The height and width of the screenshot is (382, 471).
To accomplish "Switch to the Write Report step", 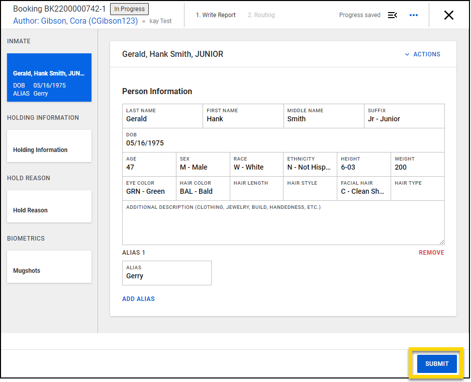I will [x=216, y=15].
